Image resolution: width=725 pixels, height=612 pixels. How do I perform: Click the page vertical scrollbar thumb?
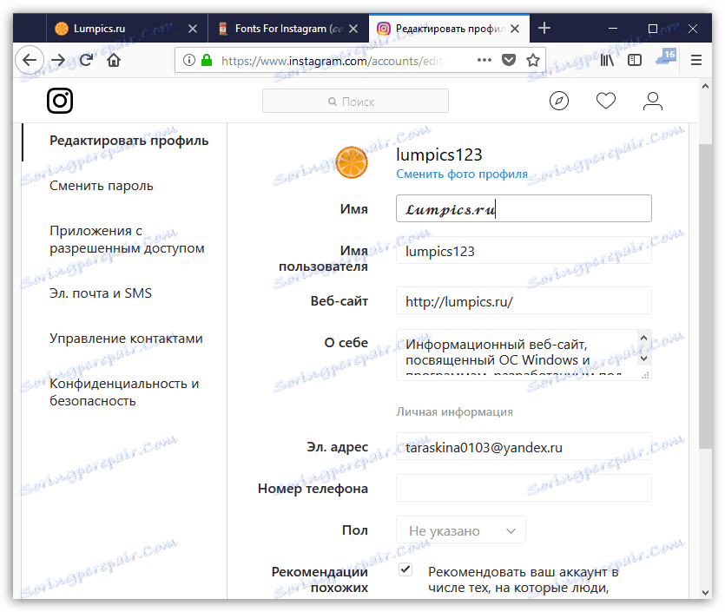[705, 296]
